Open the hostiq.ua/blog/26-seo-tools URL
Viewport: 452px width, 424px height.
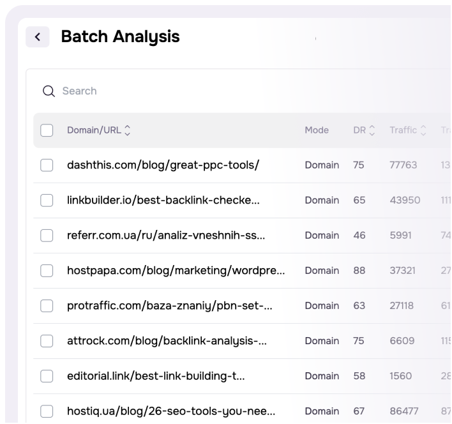click(x=171, y=411)
